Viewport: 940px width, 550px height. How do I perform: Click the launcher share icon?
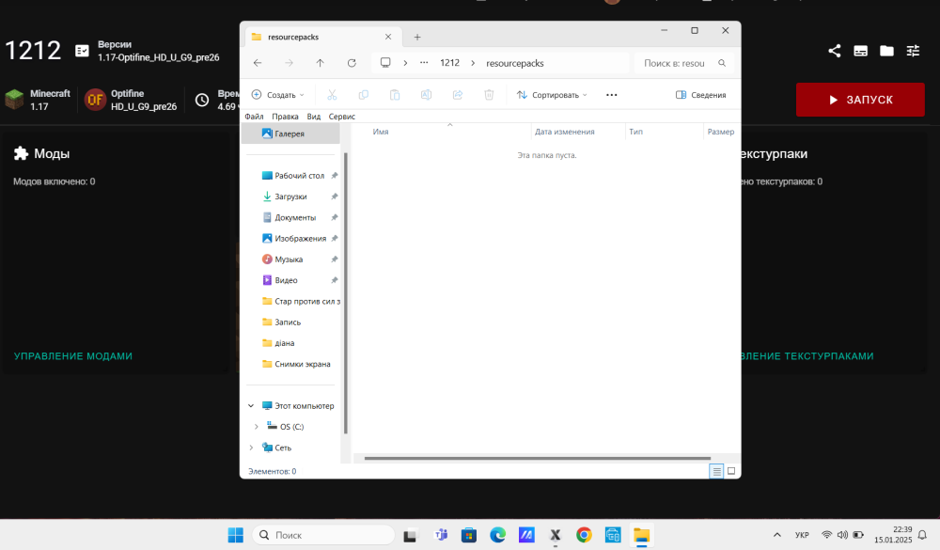(x=835, y=51)
